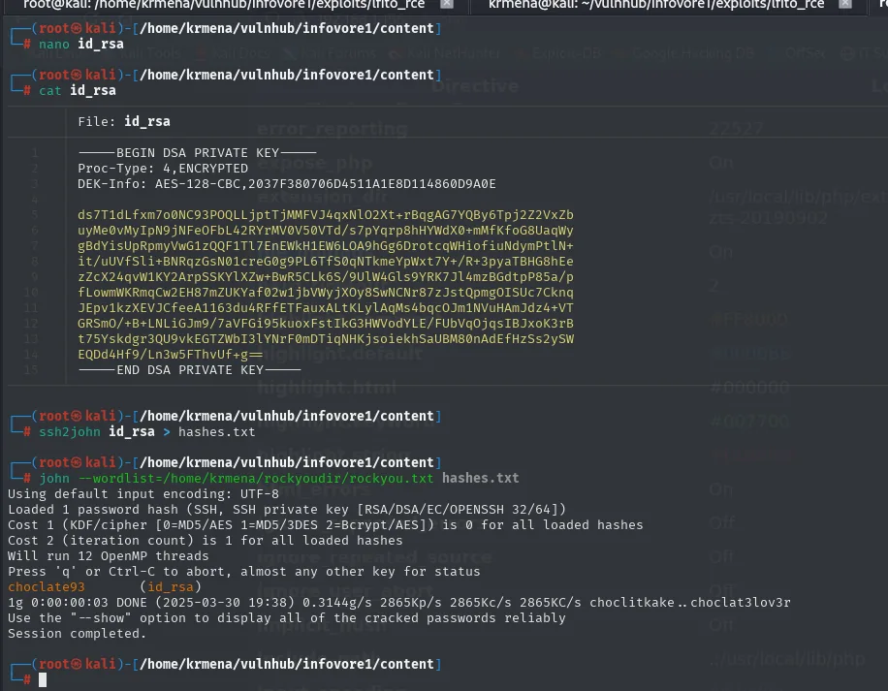Click hashes.txt in the john command
888x691 pixels.
480,478
